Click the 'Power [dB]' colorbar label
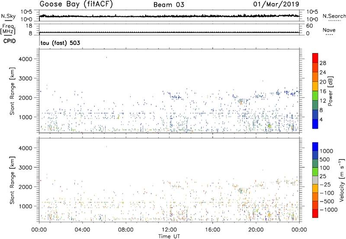Viewport: 346px width, 239px height. point(330,91)
